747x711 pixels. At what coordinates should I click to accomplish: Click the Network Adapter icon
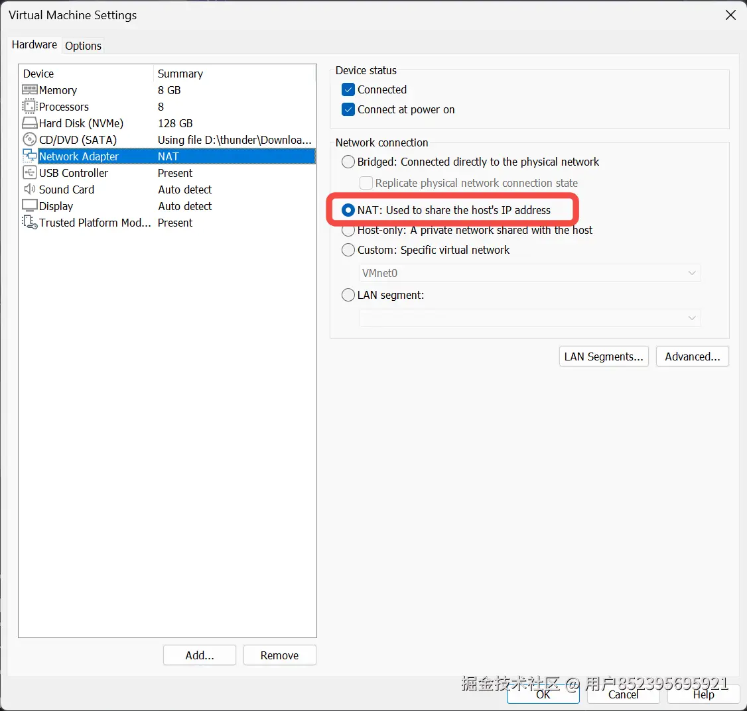[x=30, y=156]
